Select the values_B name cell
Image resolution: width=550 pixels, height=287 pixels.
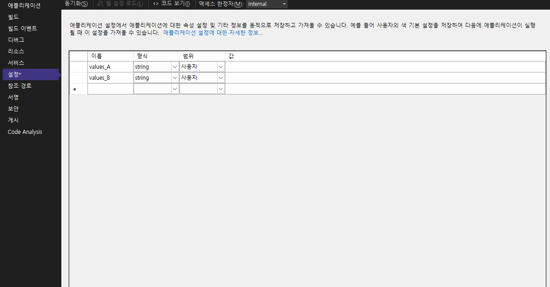coord(110,78)
